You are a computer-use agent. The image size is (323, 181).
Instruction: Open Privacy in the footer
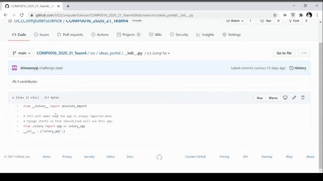pos(67,156)
